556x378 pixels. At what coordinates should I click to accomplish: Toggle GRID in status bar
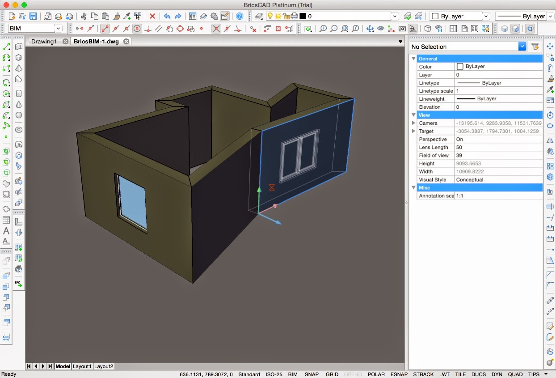(332, 374)
